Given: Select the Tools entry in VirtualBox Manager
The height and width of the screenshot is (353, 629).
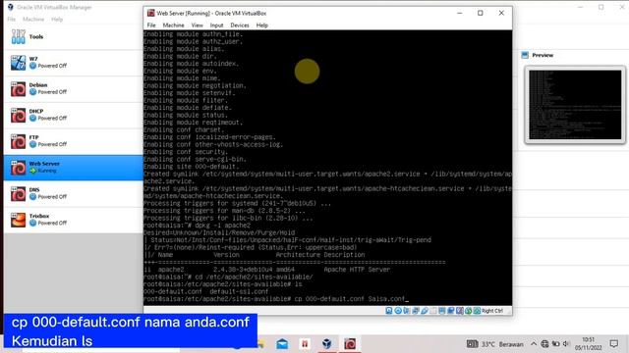Looking at the screenshot, I should click(73, 37).
